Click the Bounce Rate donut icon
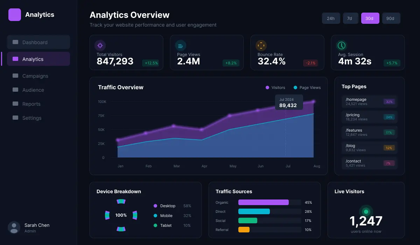This screenshot has height=245, width=420. pos(261,45)
